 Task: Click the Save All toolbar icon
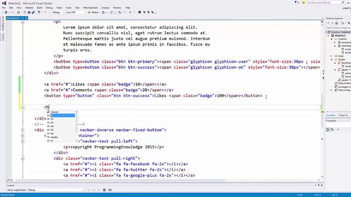pos(33,12)
